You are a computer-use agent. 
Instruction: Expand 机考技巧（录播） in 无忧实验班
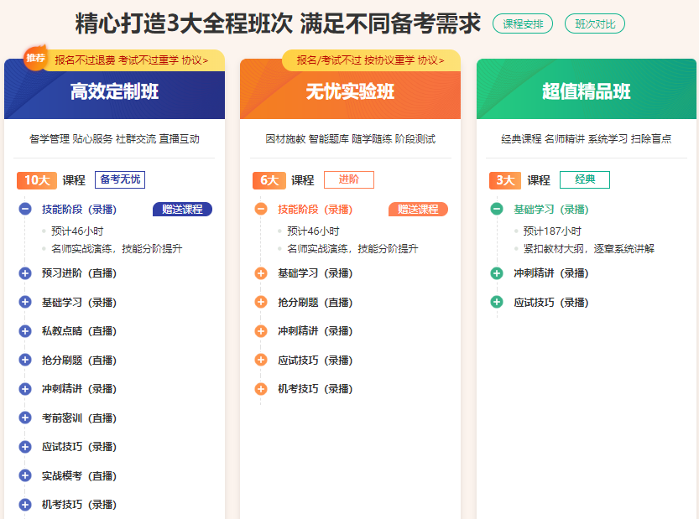tap(261, 389)
